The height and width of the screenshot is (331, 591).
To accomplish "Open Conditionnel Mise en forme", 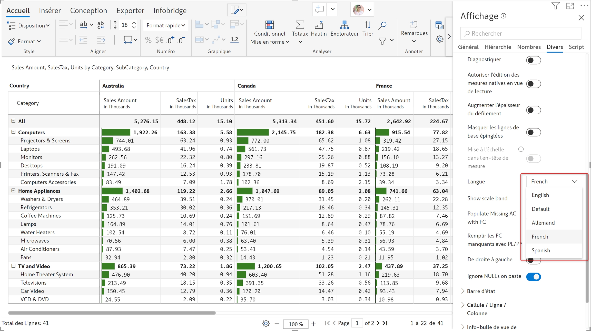I will point(269,25).
